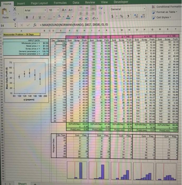This screenshot has width=182, height=185.
Task: Add a new sheet with plus button
Action: tap(35, 184)
